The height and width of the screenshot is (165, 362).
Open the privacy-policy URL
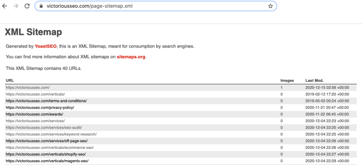(x=40, y=108)
